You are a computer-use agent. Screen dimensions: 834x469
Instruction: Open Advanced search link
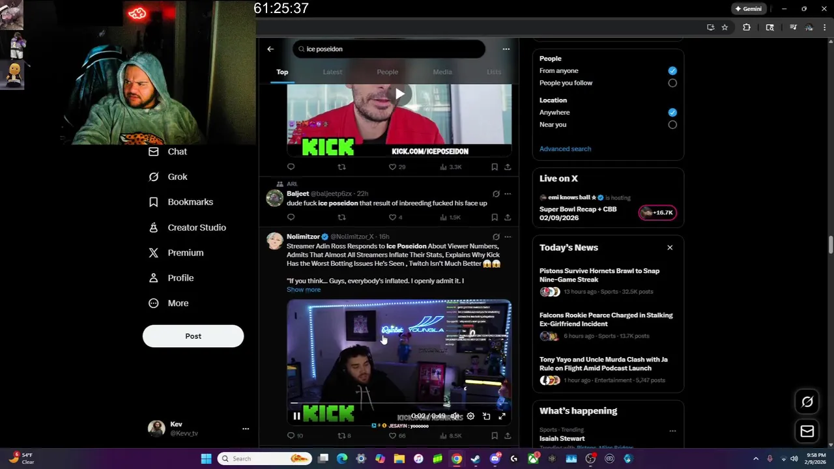565,149
